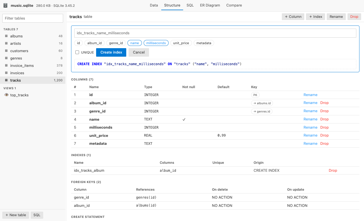Click the SQL button in sidebar footer

pos(37,215)
